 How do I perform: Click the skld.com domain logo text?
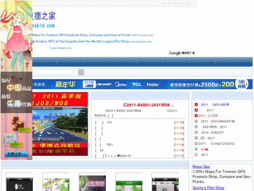(x=43, y=26)
